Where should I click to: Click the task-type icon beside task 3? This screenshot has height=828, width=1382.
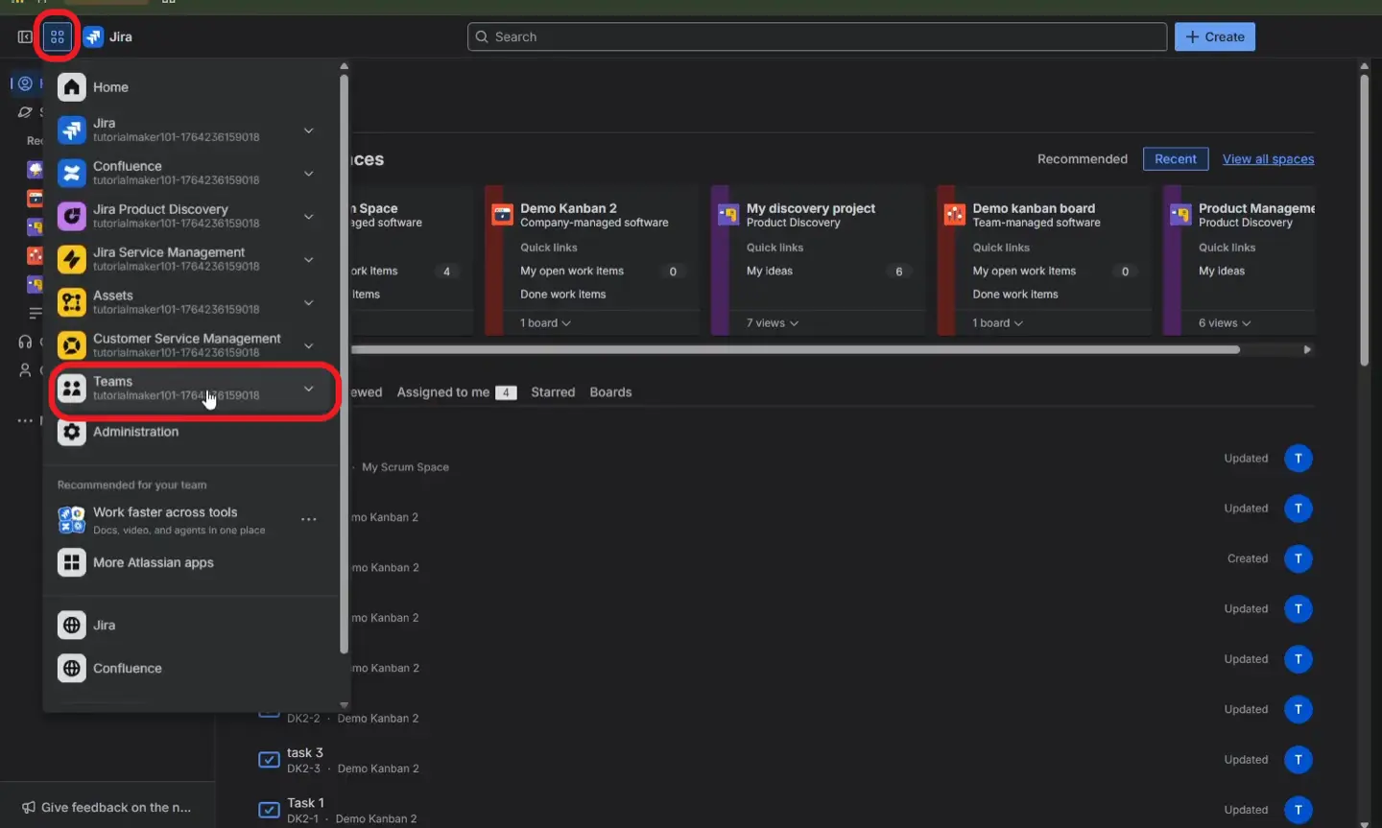click(x=270, y=760)
